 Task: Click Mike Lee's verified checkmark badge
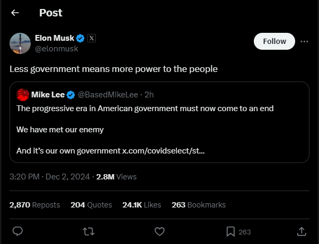(x=71, y=95)
